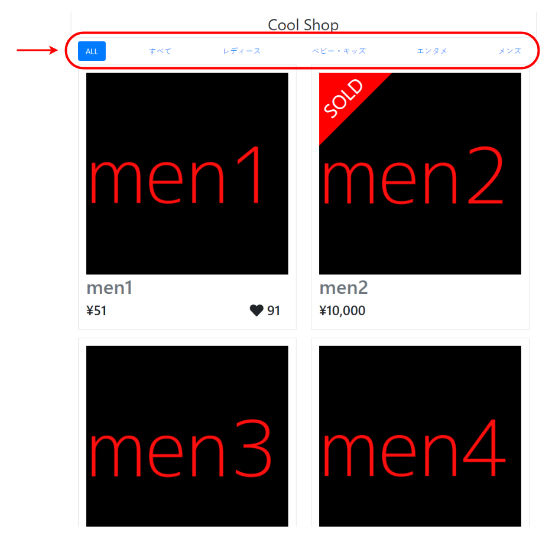
Task: Click the red arrow pointing to tabs
Action: 37,50
